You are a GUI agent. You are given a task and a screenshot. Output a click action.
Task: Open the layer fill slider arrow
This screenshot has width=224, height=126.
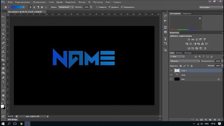point(222,66)
